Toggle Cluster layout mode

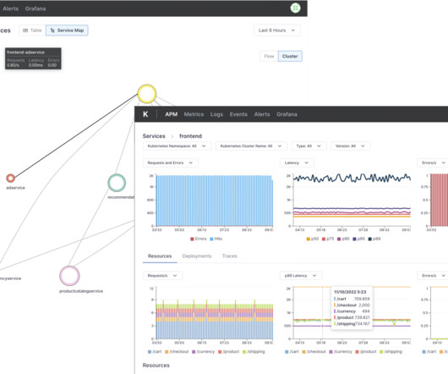point(290,57)
